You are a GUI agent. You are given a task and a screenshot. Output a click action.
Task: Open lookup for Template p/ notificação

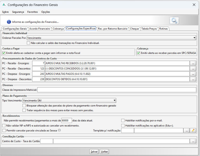tap(187, 130)
